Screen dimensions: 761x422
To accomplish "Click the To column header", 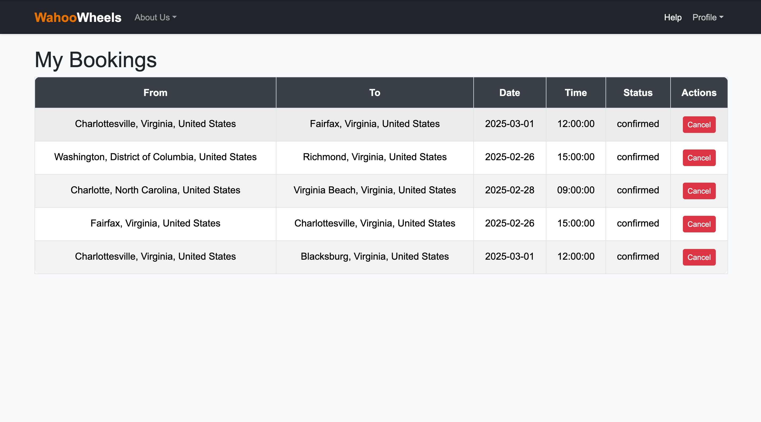I will [x=375, y=93].
